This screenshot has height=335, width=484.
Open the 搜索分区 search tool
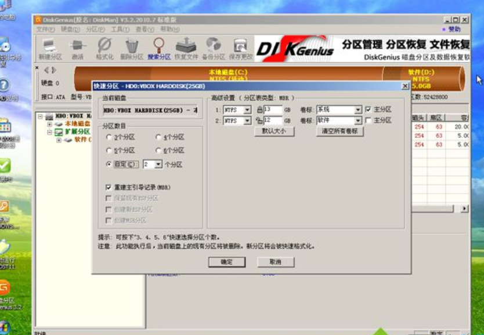[159, 49]
